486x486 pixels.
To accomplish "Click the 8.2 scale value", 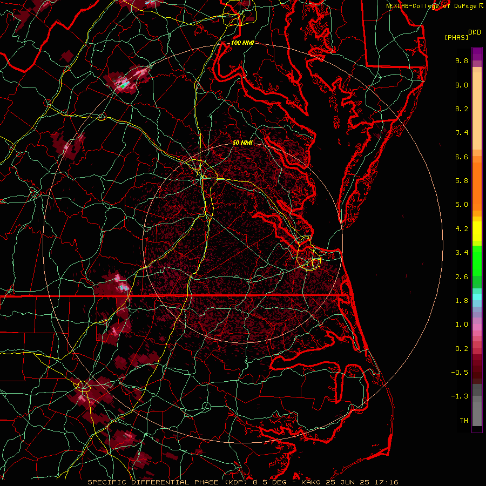I will pos(462,109).
